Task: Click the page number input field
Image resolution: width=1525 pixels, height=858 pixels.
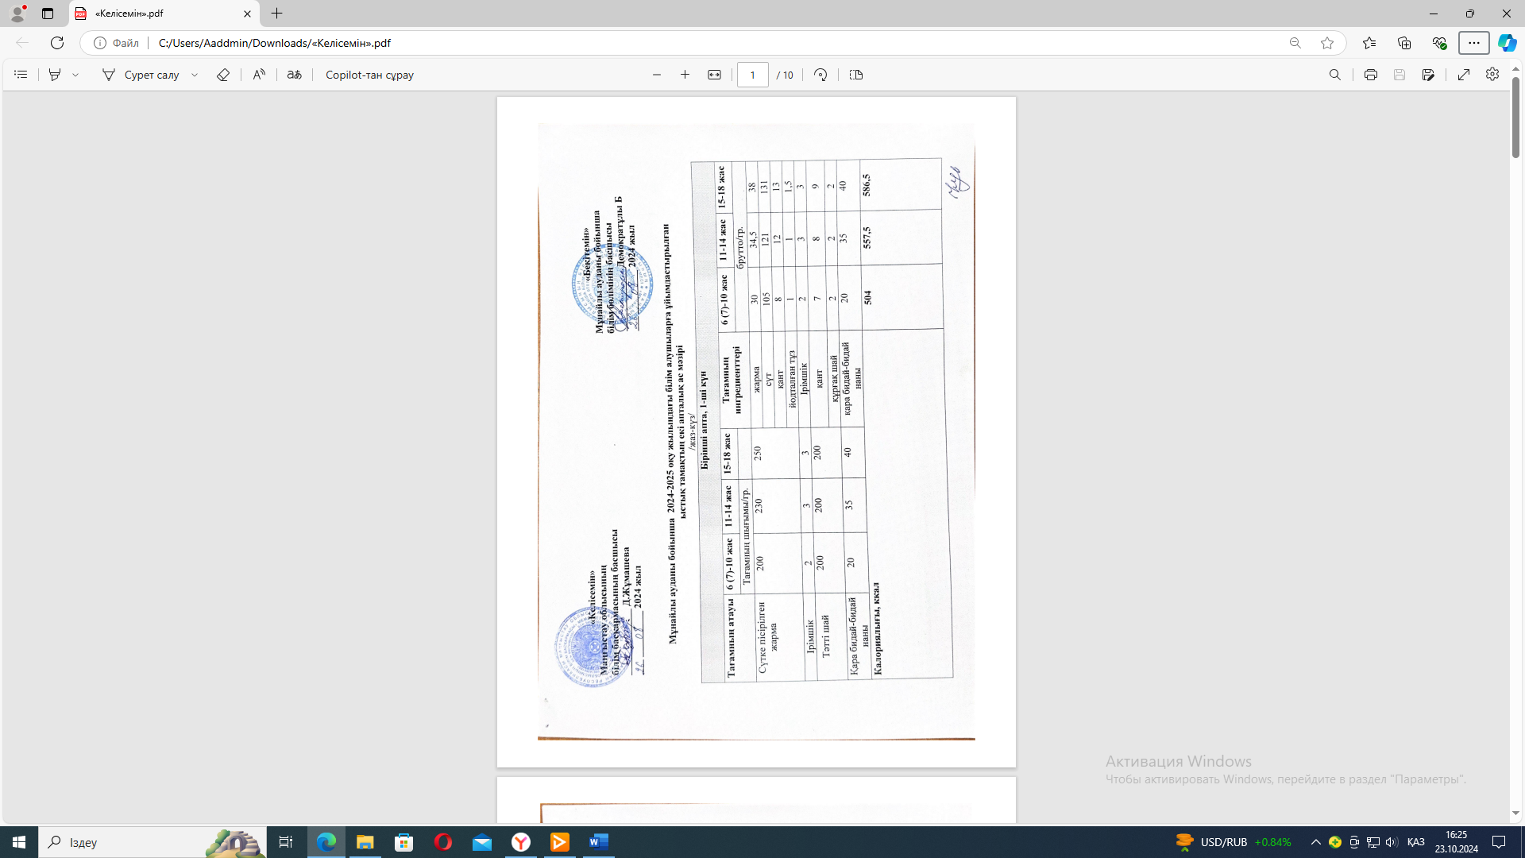Action: [752, 75]
